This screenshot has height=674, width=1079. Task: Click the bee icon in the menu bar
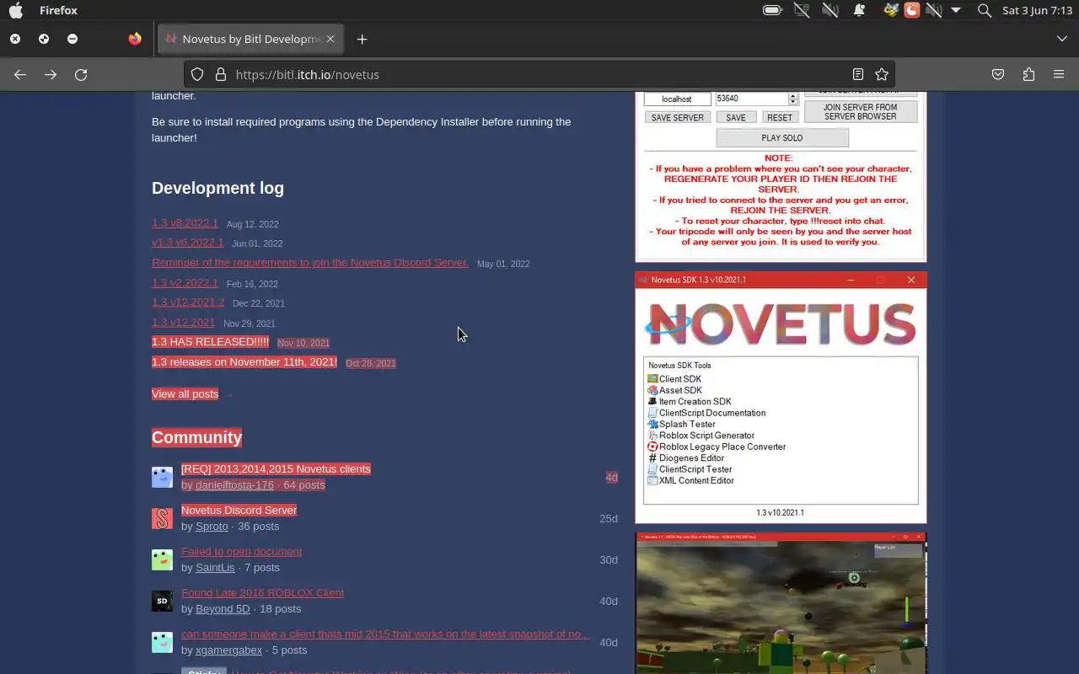(890, 10)
